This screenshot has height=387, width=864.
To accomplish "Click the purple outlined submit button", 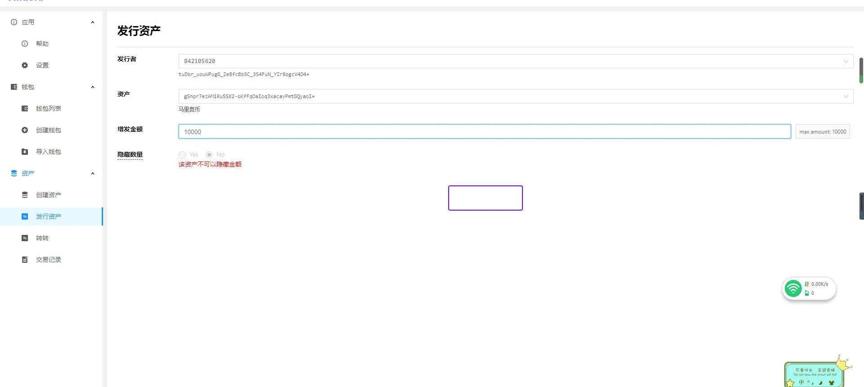I will (x=485, y=198).
